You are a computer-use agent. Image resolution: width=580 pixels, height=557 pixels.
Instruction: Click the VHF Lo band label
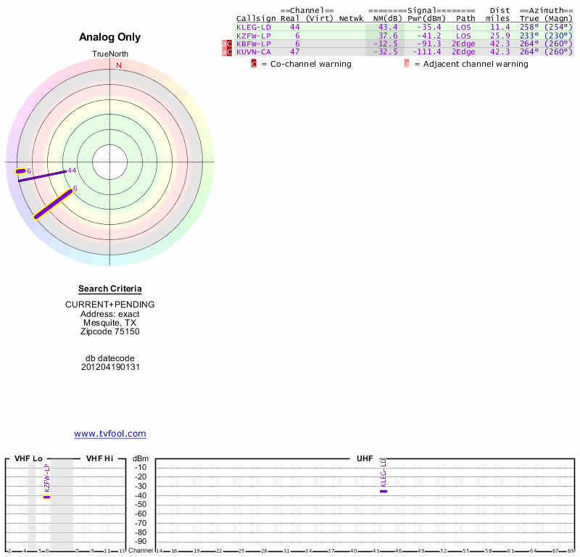[x=28, y=458]
